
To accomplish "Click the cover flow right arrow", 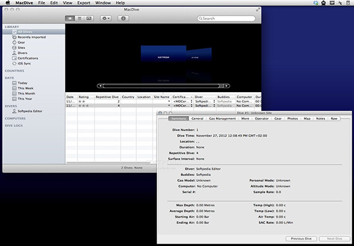I will (x=227, y=86).
